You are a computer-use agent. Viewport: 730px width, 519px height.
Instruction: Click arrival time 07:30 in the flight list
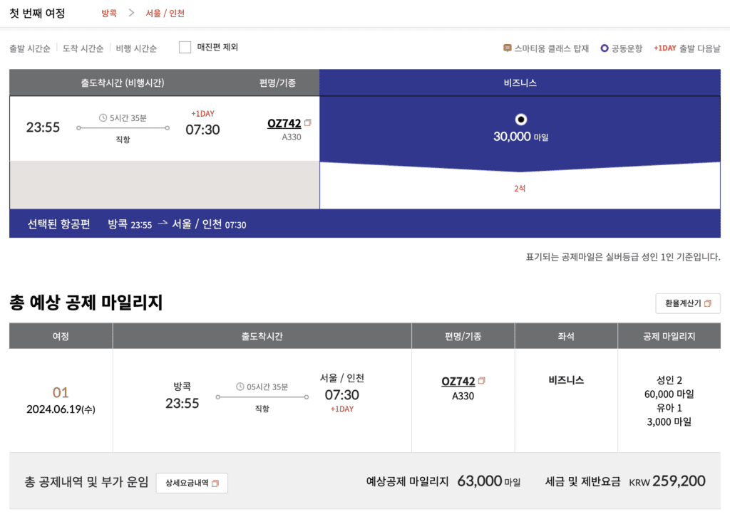pos(202,130)
